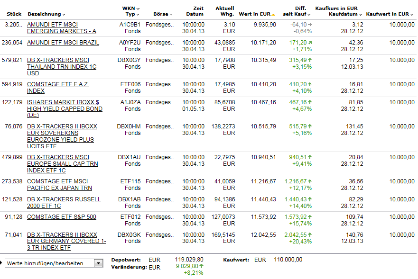Screen dimensions: 418x279
Task: Open DB X-TRACKERS II IBOXX GERMANY COVERED link
Action: coord(66,241)
